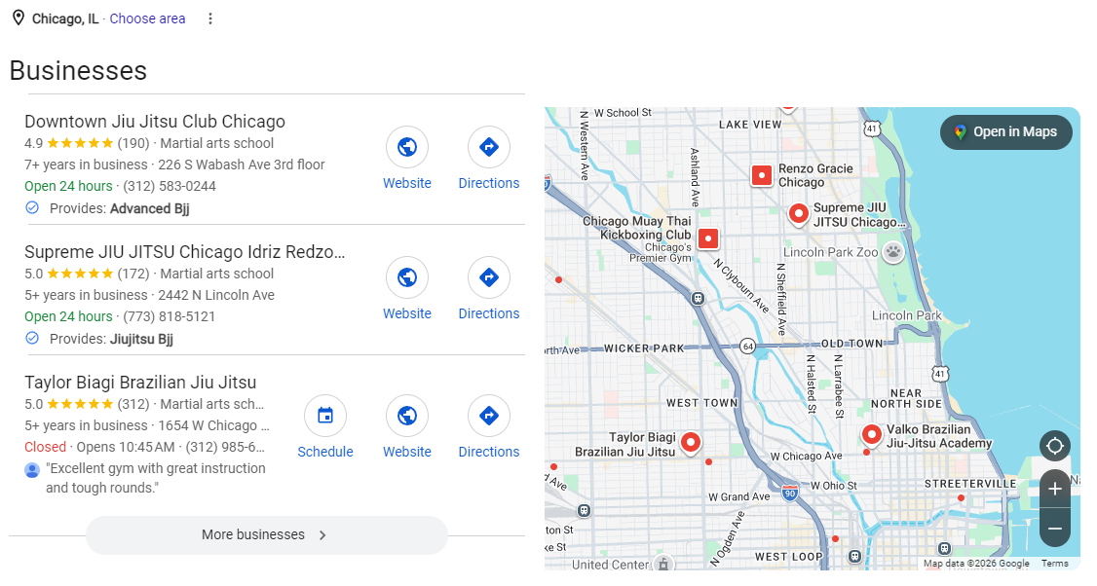Select Renzo Gracie Chicago map marker
Screen dimensions: 1097x586
pyautogui.click(x=762, y=175)
